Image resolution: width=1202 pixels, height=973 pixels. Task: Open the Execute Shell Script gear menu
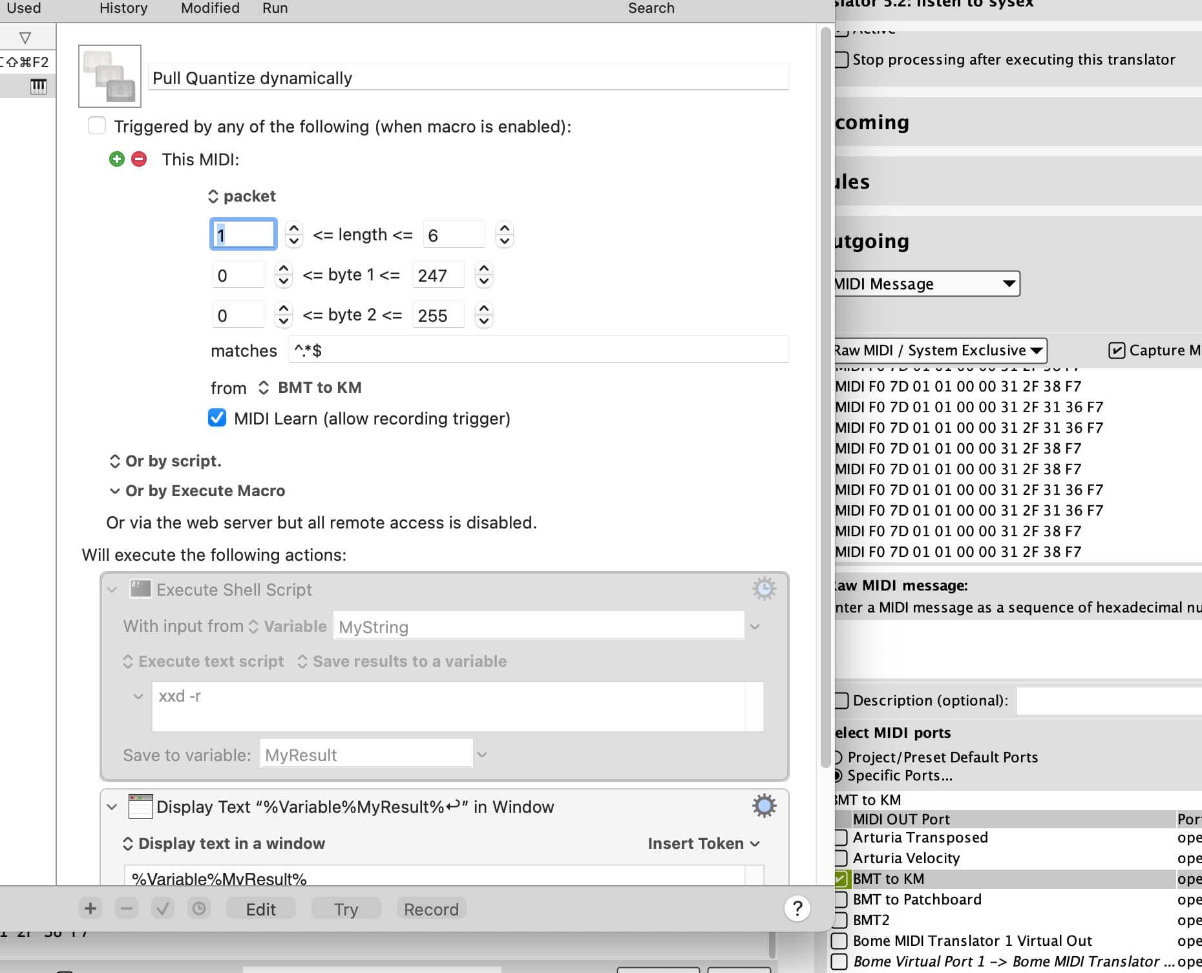point(764,589)
